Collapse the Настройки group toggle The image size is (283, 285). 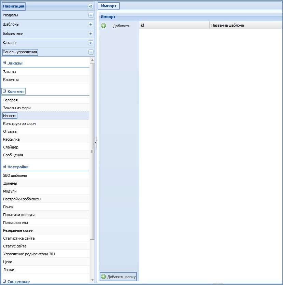(4, 167)
